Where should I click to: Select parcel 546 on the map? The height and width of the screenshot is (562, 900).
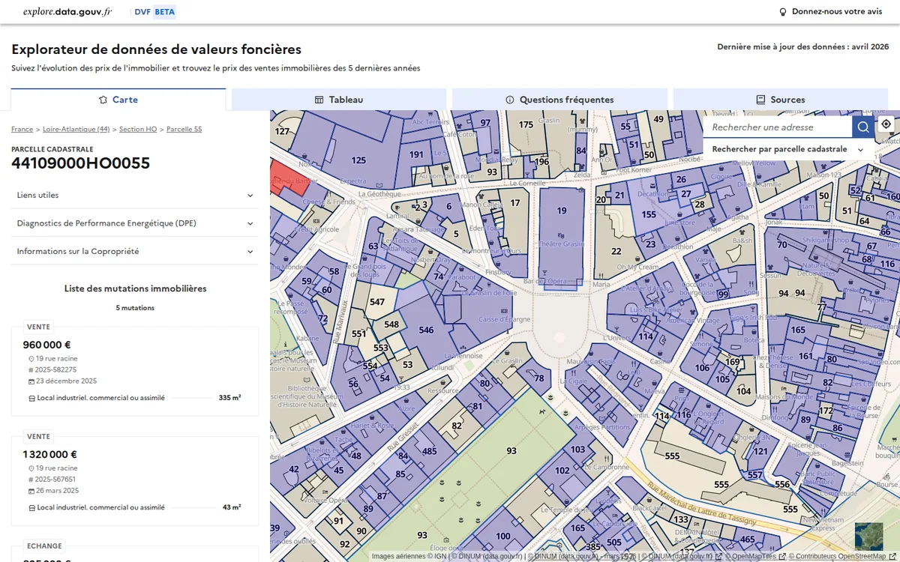[426, 330]
